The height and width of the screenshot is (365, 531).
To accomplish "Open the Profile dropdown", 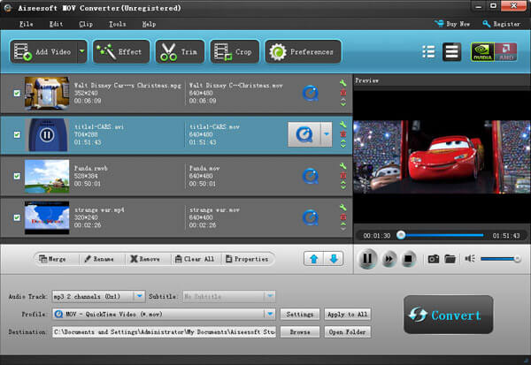I will [270, 314].
